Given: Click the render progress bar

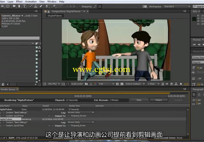Looking at the screenshot, I should (x=94, y=93).
